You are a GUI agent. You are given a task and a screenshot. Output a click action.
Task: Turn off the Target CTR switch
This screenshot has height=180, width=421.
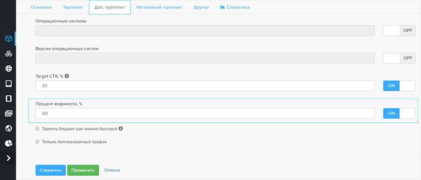tap(399, 86)
